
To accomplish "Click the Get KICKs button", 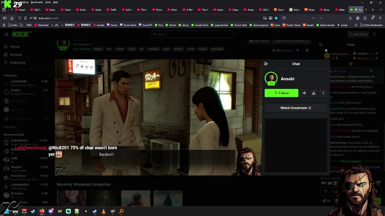I will [x=358, y=34].
